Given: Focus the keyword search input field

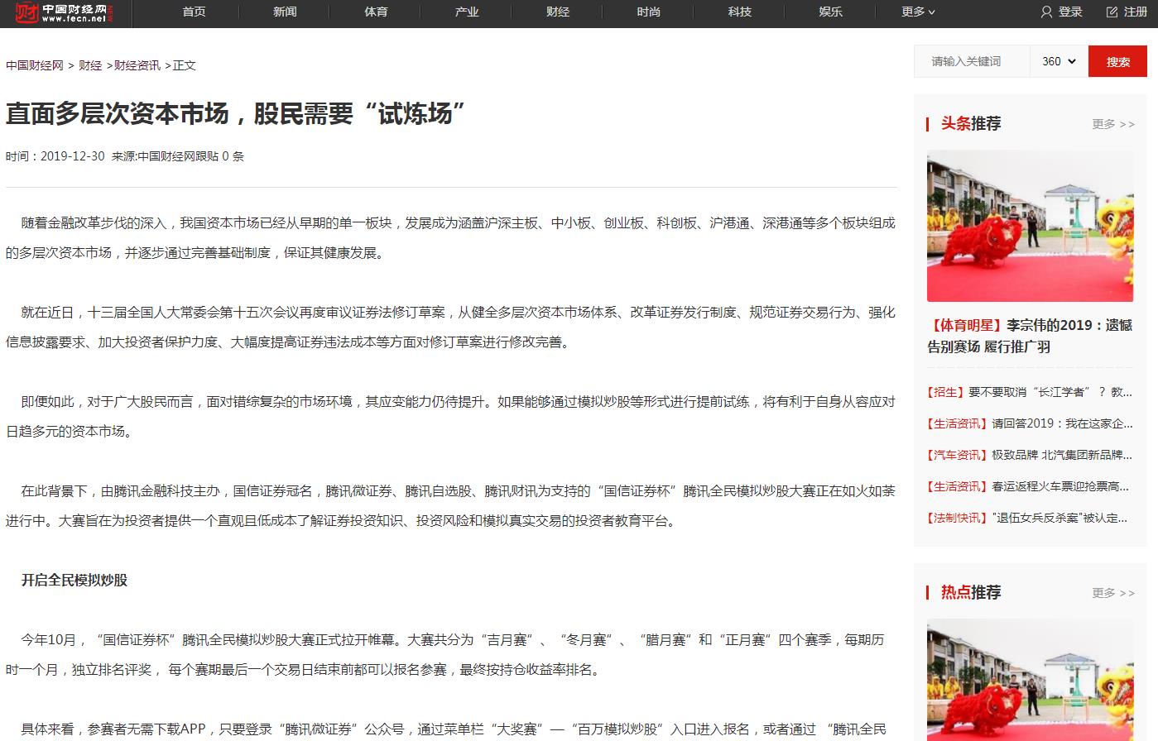Looking at the screenshot, I should (972, 61).
